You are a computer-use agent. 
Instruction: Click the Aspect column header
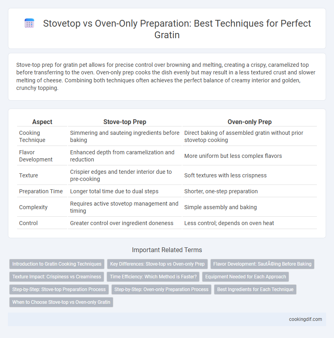point(42,122)
